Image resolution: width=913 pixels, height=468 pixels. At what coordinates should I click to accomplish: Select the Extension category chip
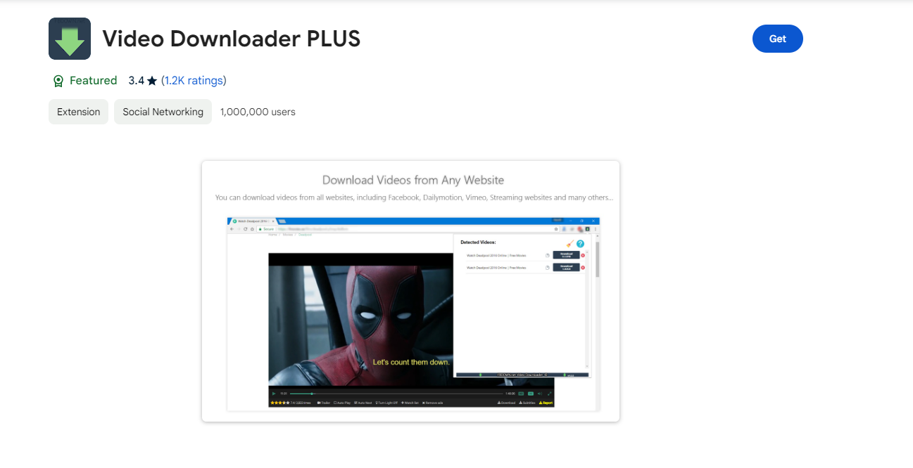(78, 112)
